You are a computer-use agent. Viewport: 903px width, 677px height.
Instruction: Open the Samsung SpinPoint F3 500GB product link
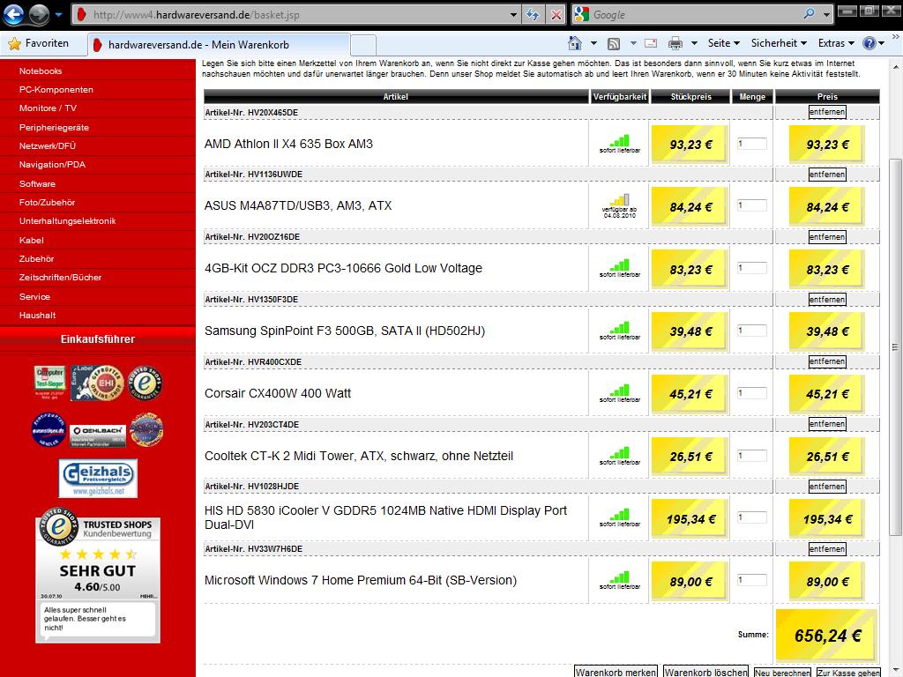pyautogui.click(x=345, y=331)
